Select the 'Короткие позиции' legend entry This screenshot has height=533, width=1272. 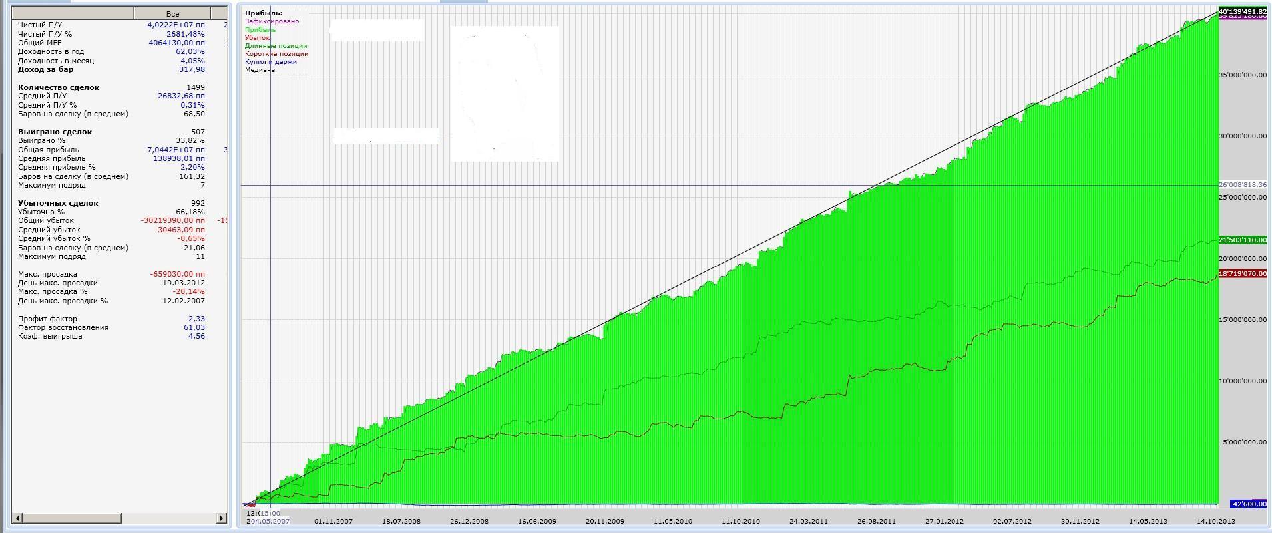pyautogui.click(x=276, y=53)
